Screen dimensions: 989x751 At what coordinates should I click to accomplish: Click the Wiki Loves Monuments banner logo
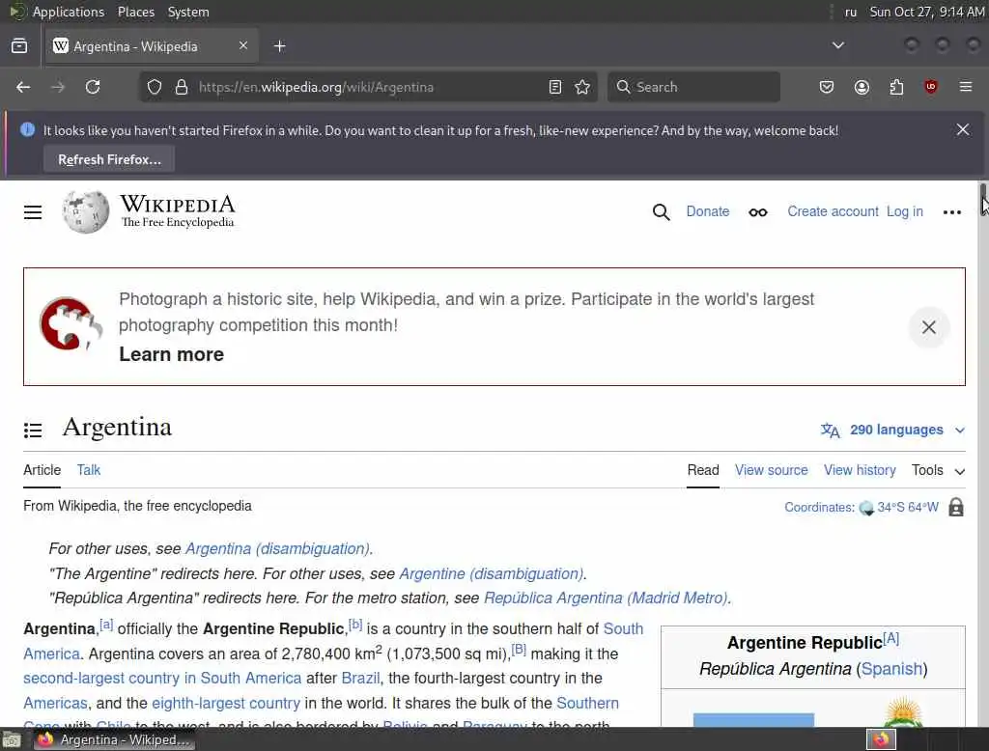(x=70, y=323)
